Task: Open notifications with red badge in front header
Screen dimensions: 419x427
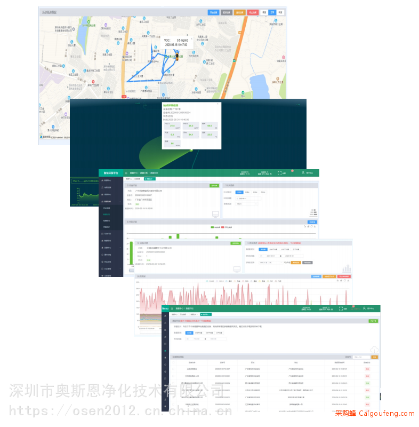Action: click(356, 308)
